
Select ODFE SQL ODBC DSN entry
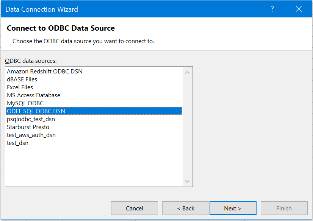coord(94,111)
